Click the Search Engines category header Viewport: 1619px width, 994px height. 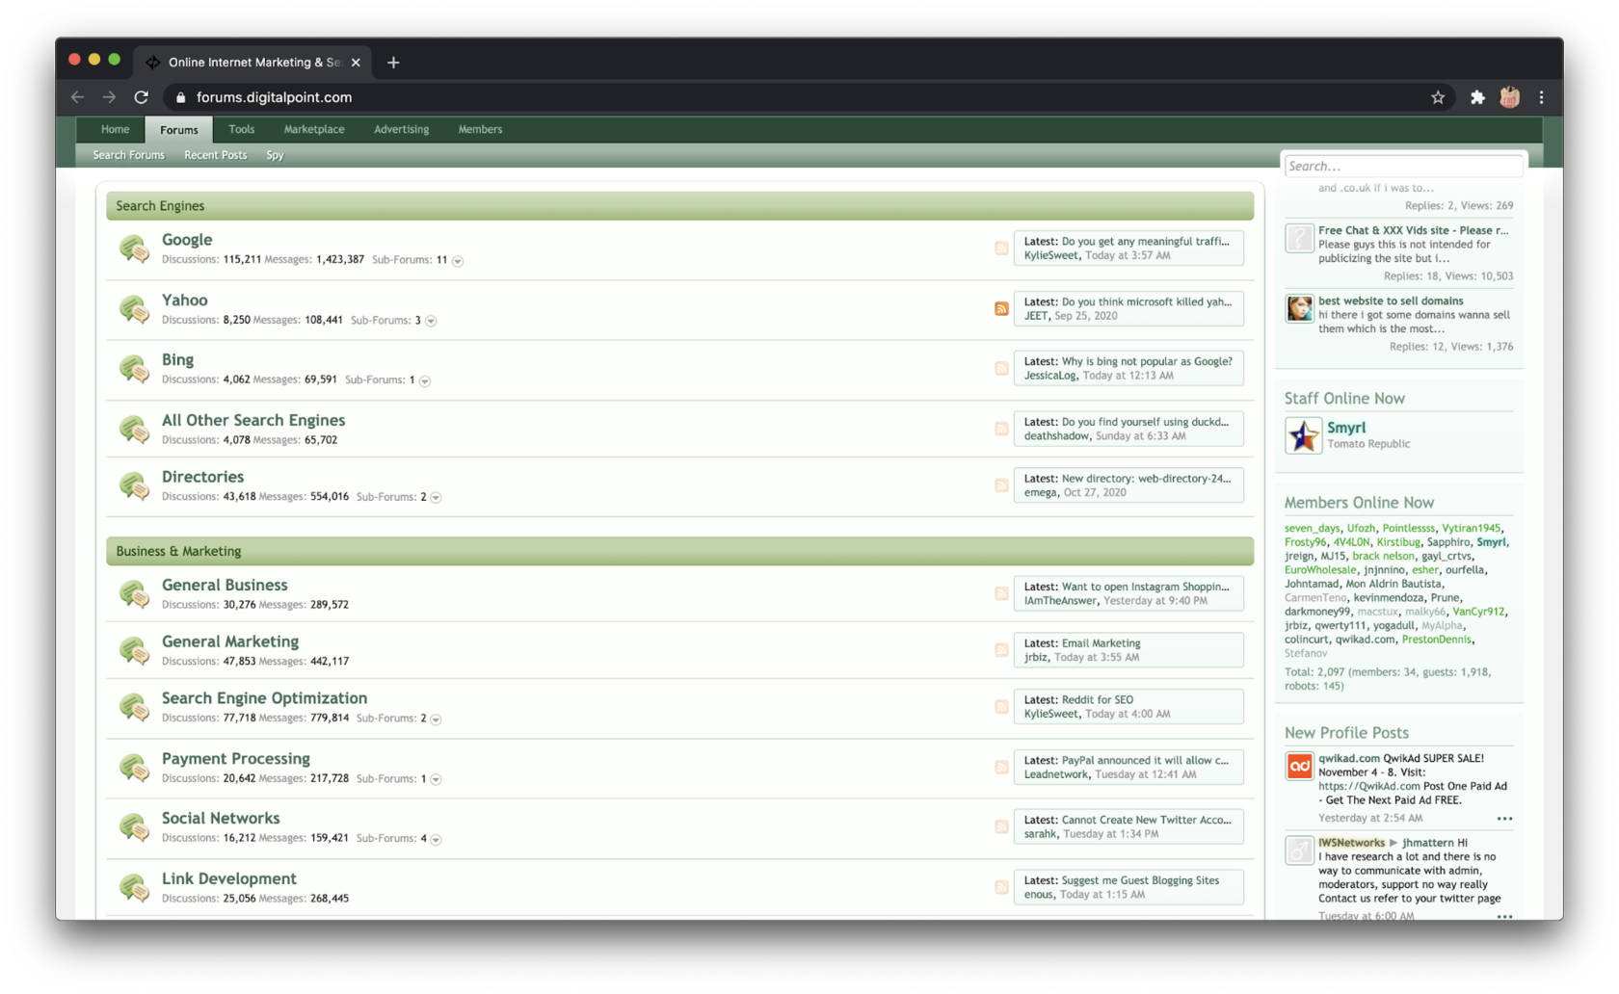click(679, 206)
